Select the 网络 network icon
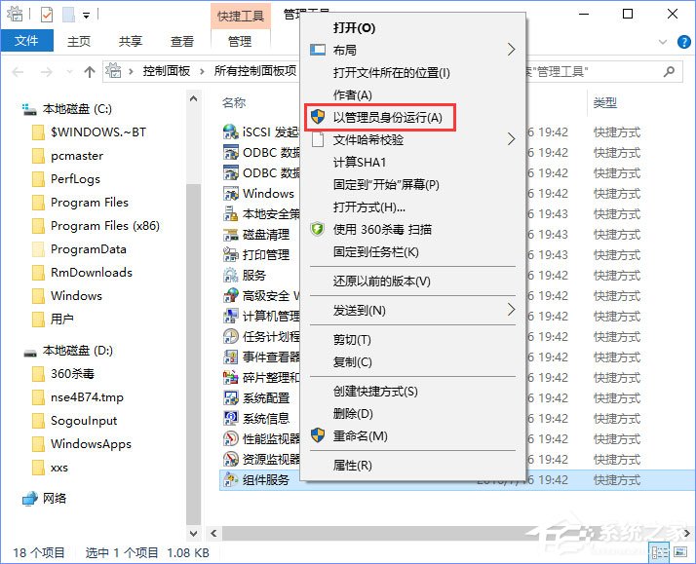Image resolution: width=696 pixels, height=564 pixels. click(30, 499)
